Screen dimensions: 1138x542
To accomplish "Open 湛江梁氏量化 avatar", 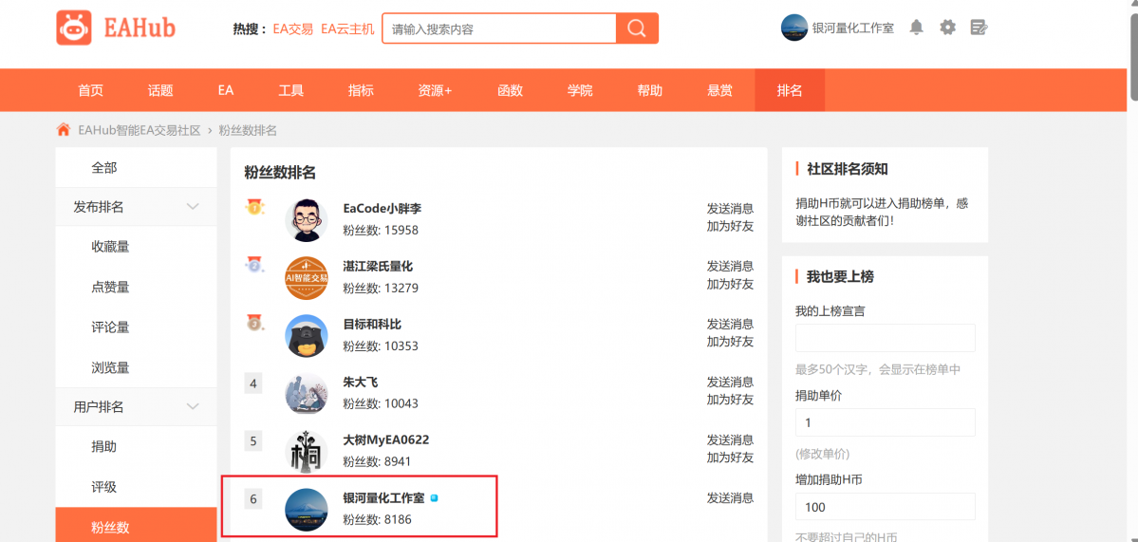I will click(x=307, y=278).
